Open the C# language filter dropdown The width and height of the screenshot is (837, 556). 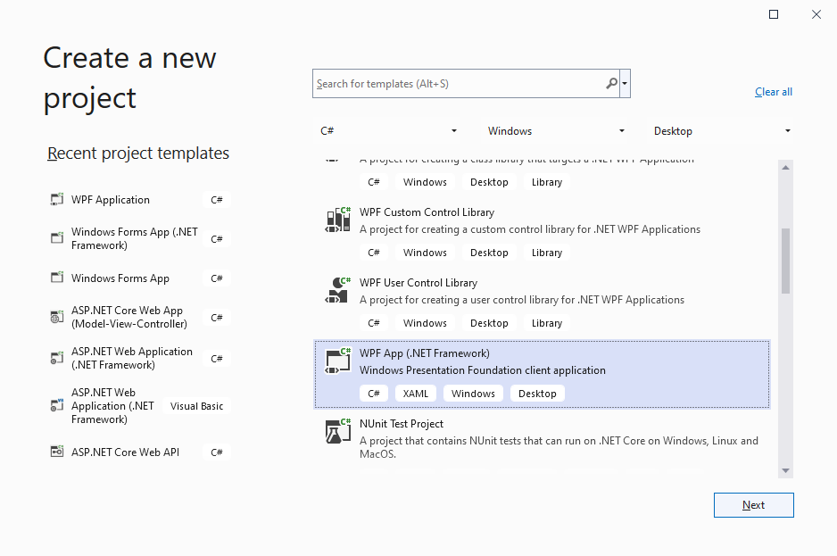pos(389,131)
